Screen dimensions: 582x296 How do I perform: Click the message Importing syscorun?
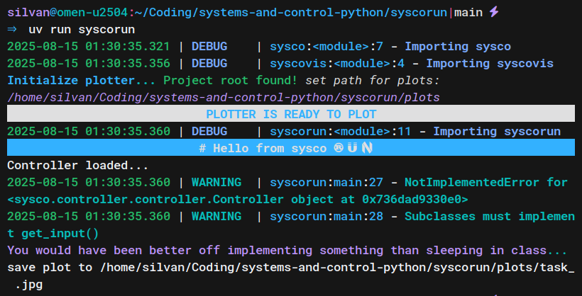[x=497, y=132]
